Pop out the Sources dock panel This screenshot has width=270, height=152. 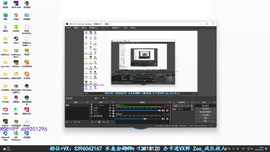point(113,102)
